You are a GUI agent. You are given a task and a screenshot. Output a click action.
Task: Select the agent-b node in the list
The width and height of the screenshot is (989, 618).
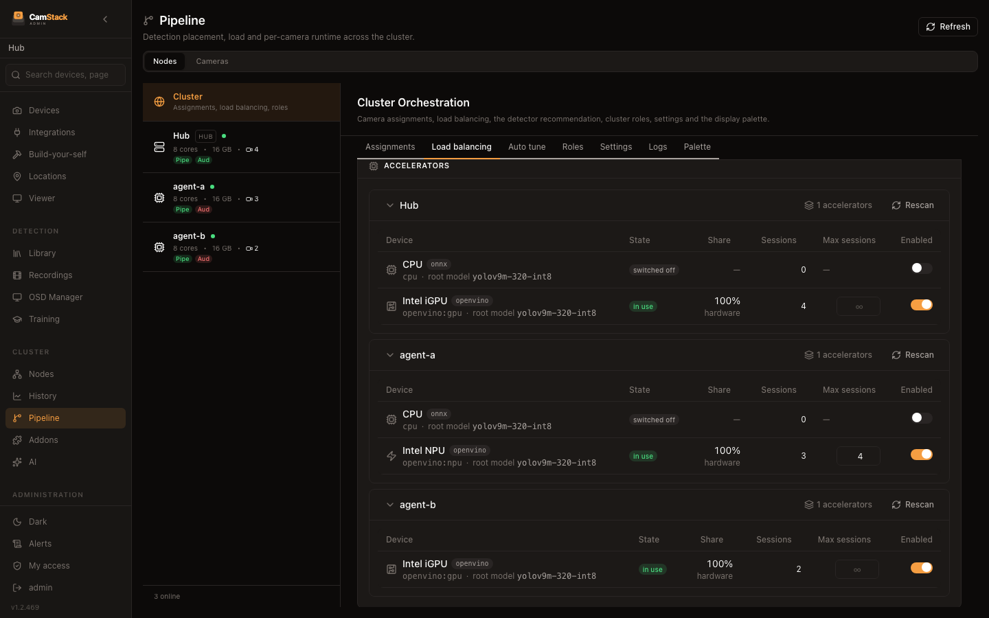(x=242, y=247)
